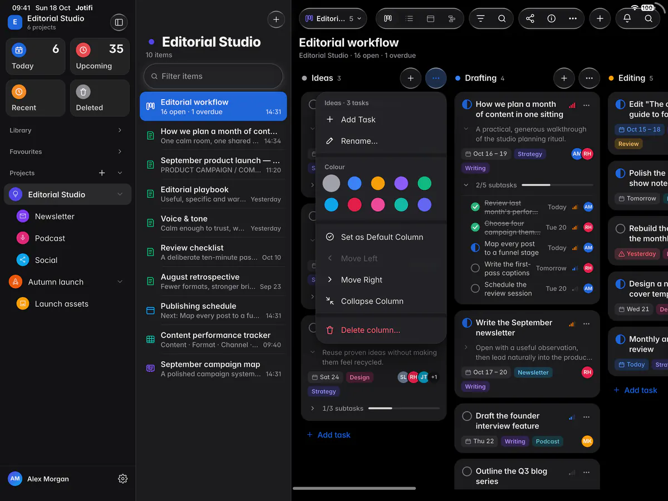Add a task via Drafting column plus button
This screenshot has width=668, height=501.
coord(564,78)
